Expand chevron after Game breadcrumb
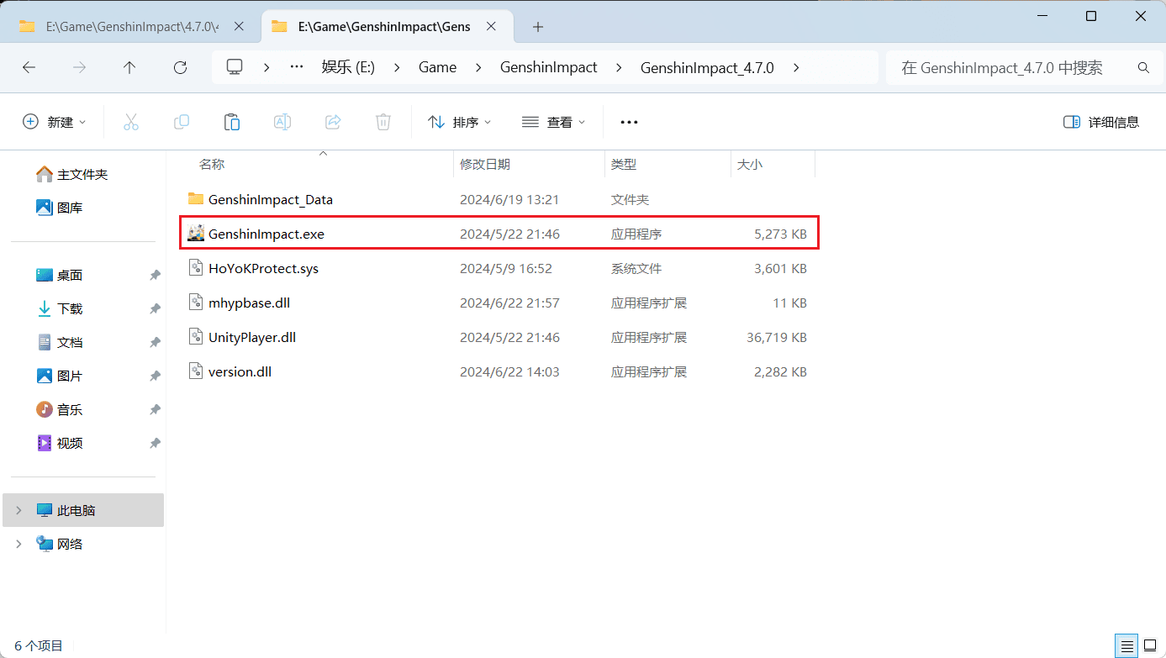Image resolution: width=1166 pixels, height=658 pixels. point(478,67)
